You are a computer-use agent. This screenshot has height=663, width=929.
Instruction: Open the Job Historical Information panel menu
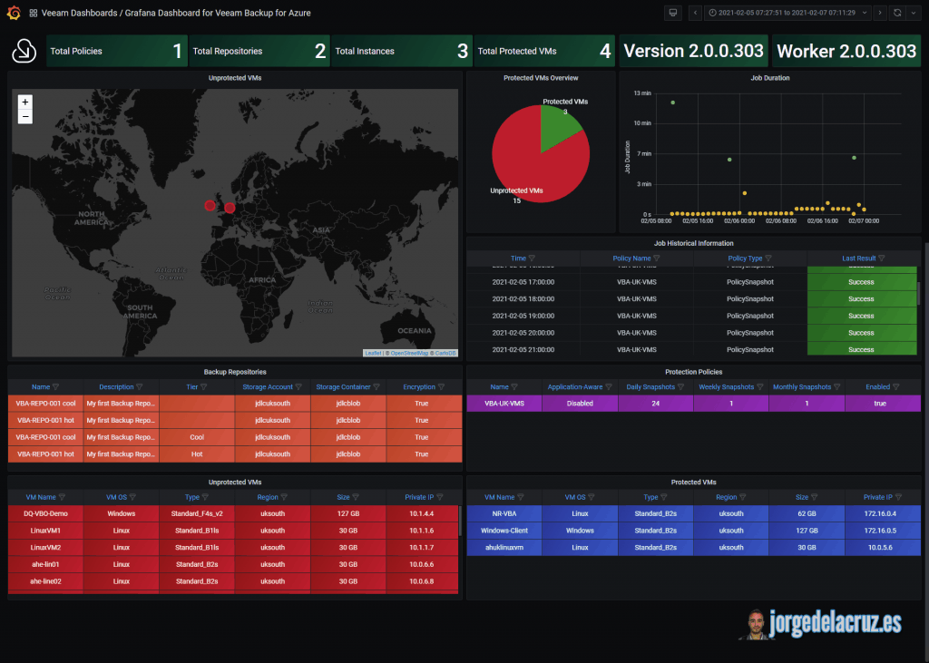coord(694,243)
